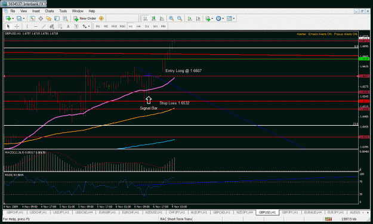Switch to the EURAUD,H4 chart tab

[x=313, y=212]
